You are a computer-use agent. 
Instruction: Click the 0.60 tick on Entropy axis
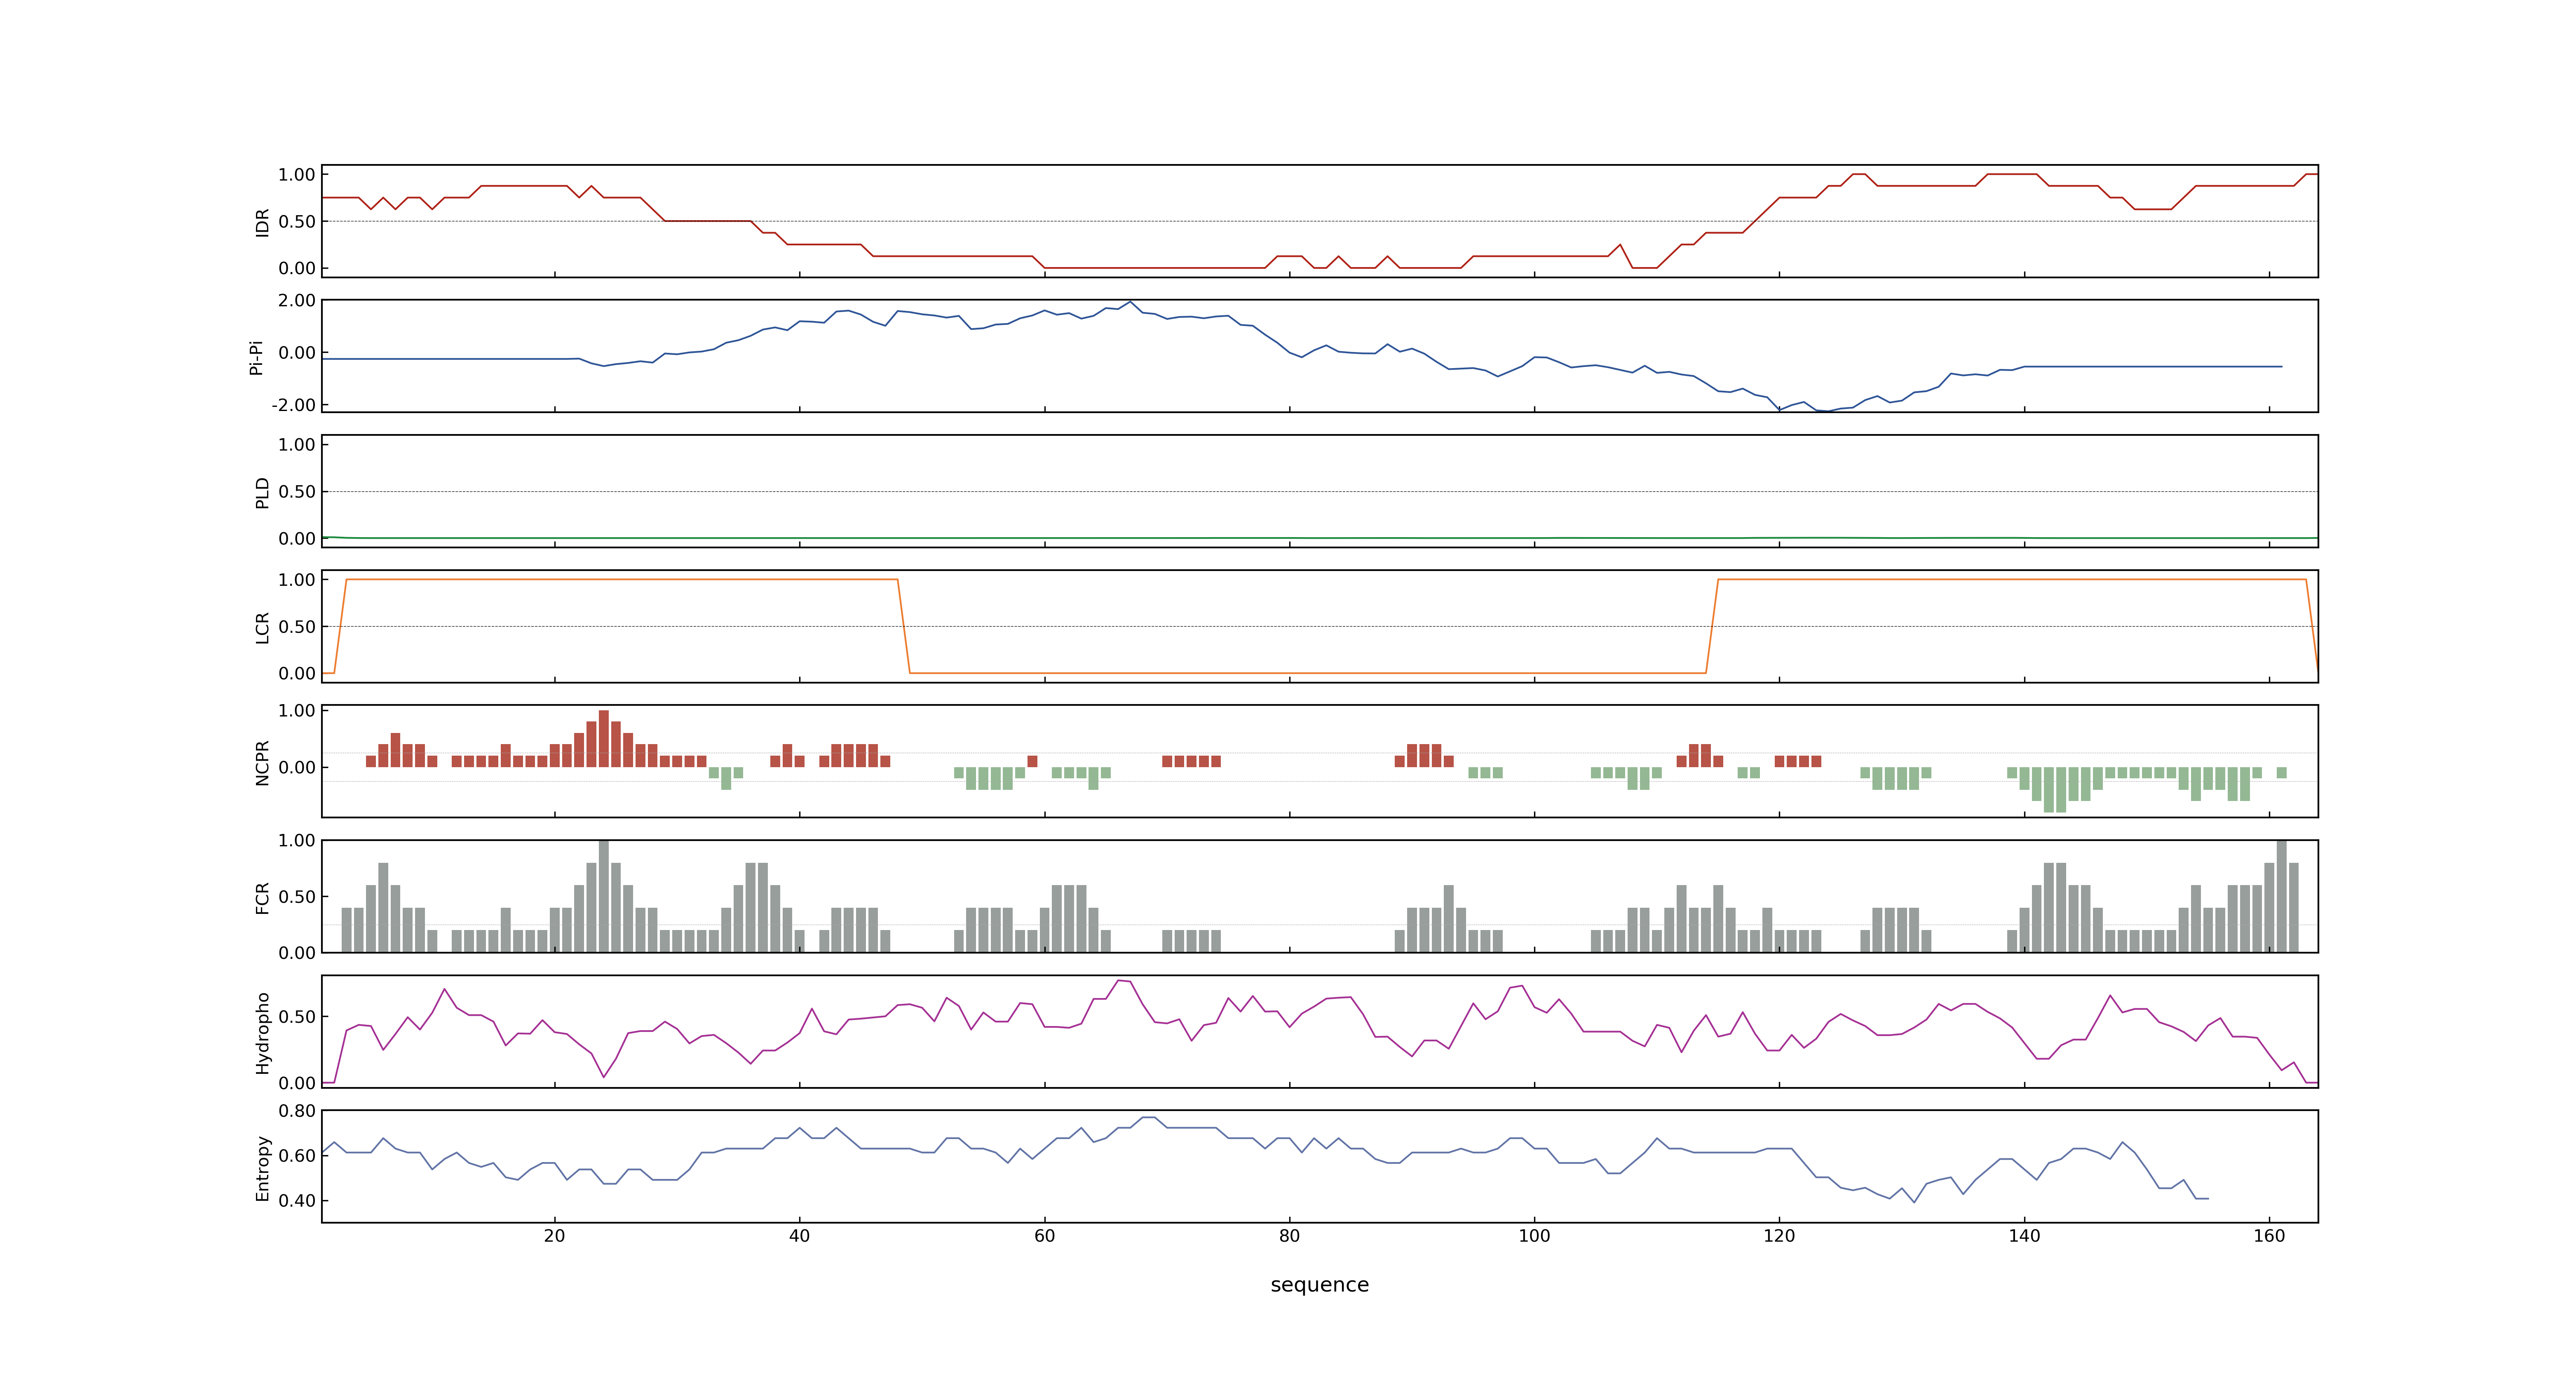pos(297,1156)
